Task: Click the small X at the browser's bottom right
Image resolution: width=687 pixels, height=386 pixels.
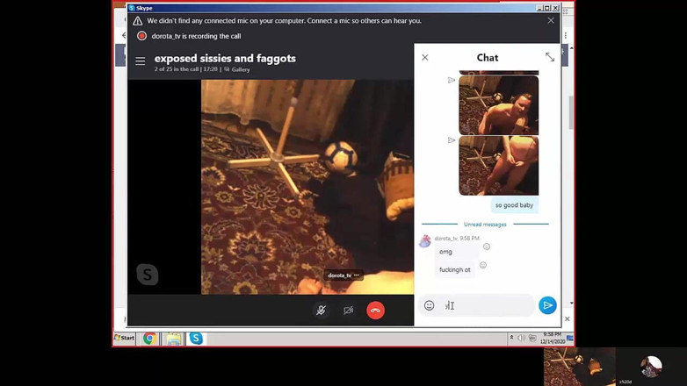Action: pyautogui.click(x=567, y=319)
